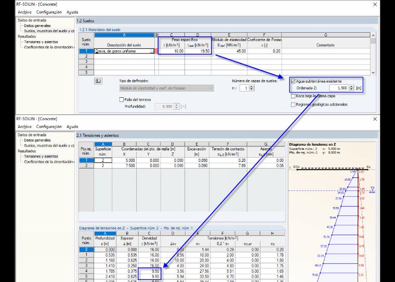
Task: Select grid point row 1 in Tensiones table
Action: coord(86,160)
